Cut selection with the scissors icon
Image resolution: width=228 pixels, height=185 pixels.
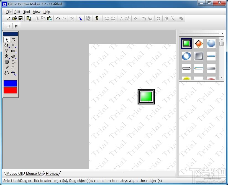tap(37, 19)
